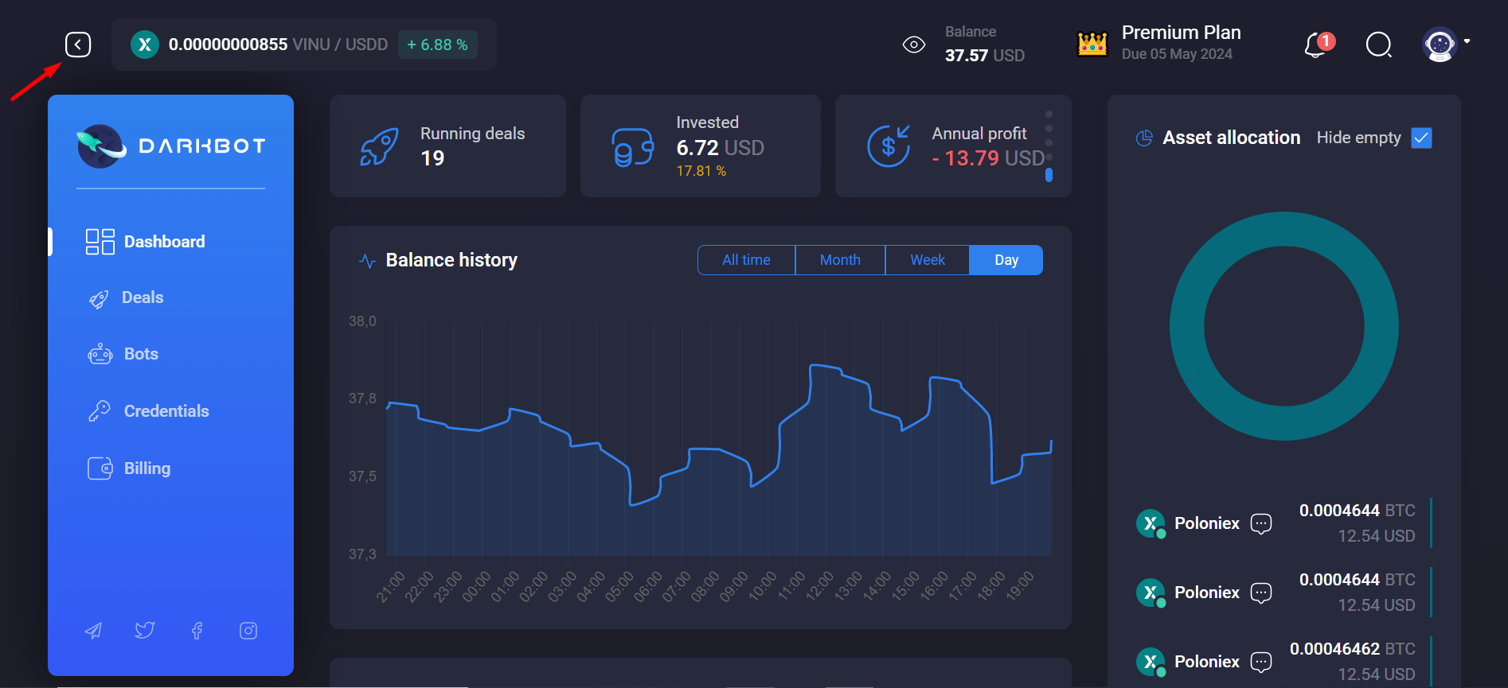Expand the user avatar dropdown menu
The width and height of the screenshot is (1508, 688).
coord(1467,41)
